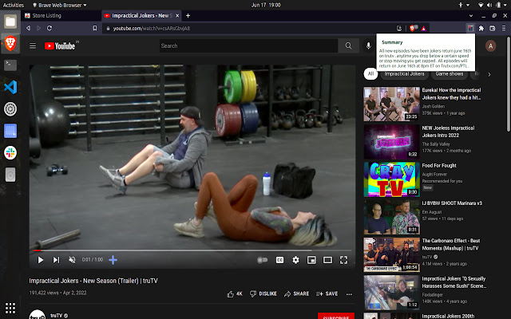
Task: Open a new browser tab
Action: click(188, 16)
